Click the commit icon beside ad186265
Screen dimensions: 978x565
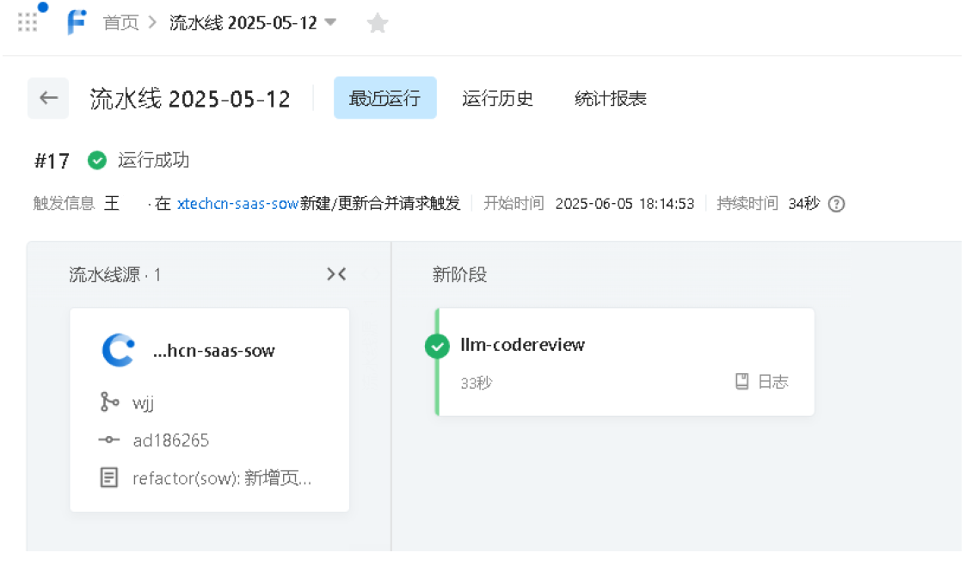[x=109, y=440]
